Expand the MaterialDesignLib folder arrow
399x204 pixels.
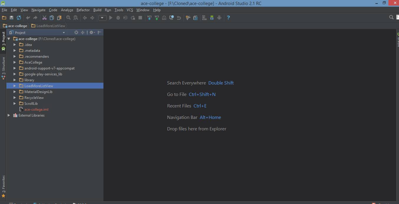15,92
